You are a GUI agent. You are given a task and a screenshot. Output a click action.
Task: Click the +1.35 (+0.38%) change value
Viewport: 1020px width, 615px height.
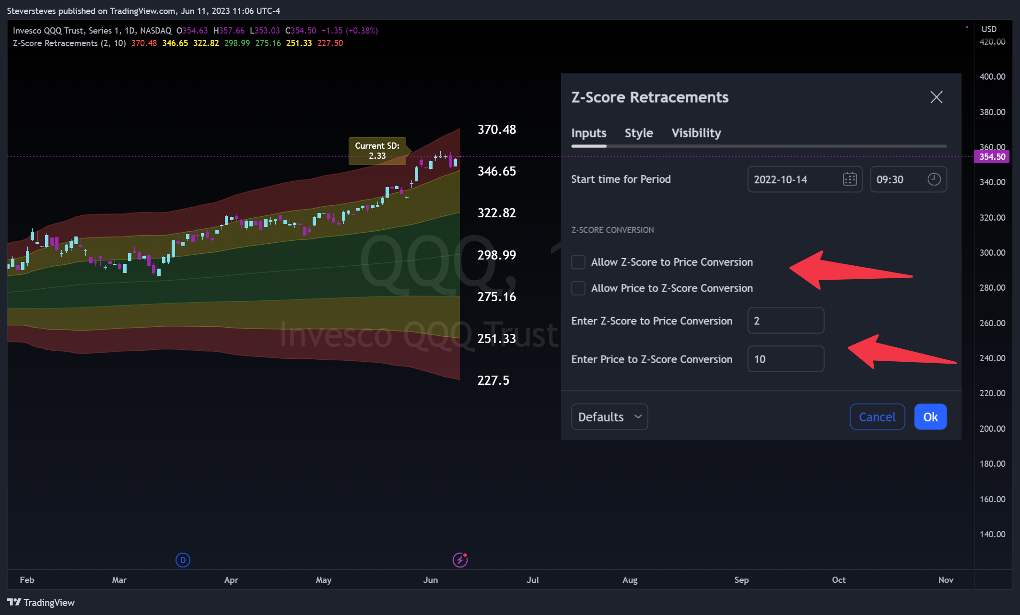(x=349, y=31)
